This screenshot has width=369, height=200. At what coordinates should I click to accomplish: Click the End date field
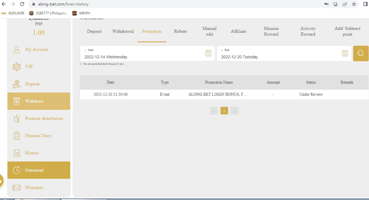coord(284,53)
